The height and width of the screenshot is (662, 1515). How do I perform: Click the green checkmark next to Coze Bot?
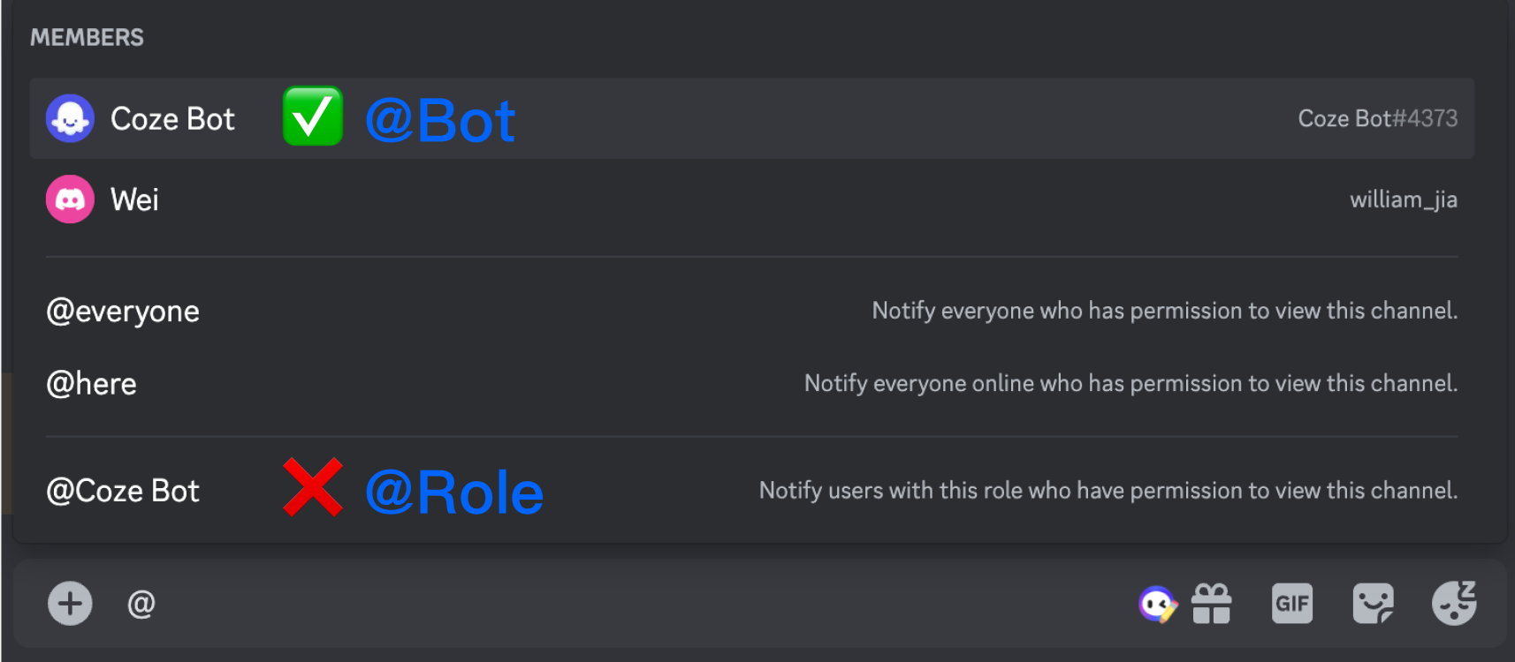pyautogui.click(x=312, y=117)
